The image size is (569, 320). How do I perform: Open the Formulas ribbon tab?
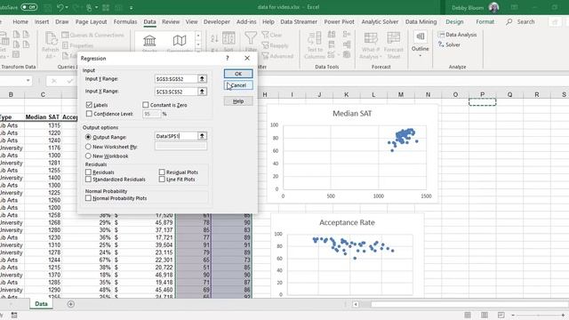[x=125, y=21]
